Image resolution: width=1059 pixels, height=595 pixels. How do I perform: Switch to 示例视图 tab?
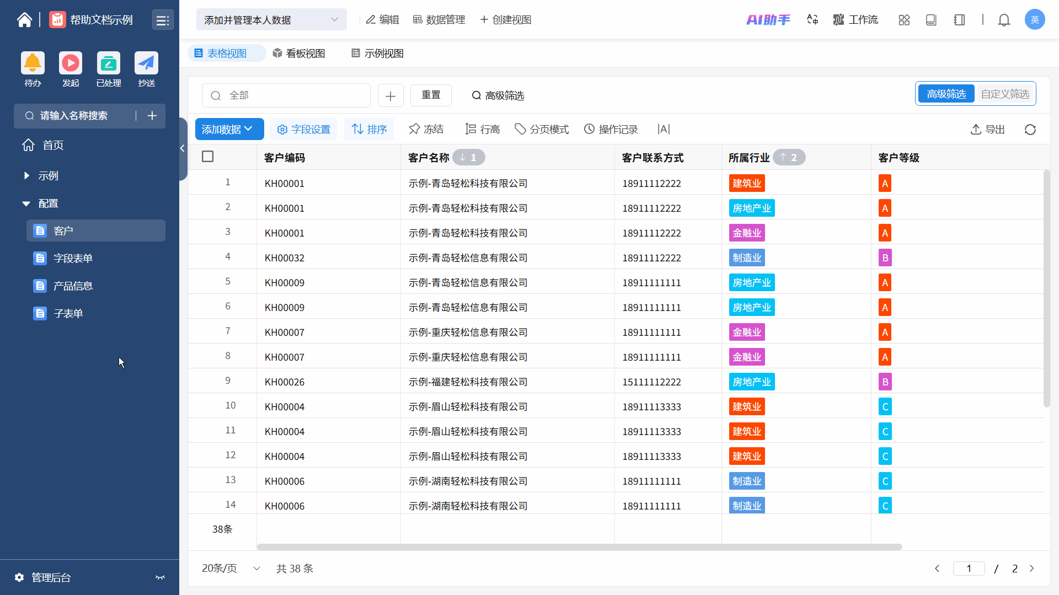(378, 53)
